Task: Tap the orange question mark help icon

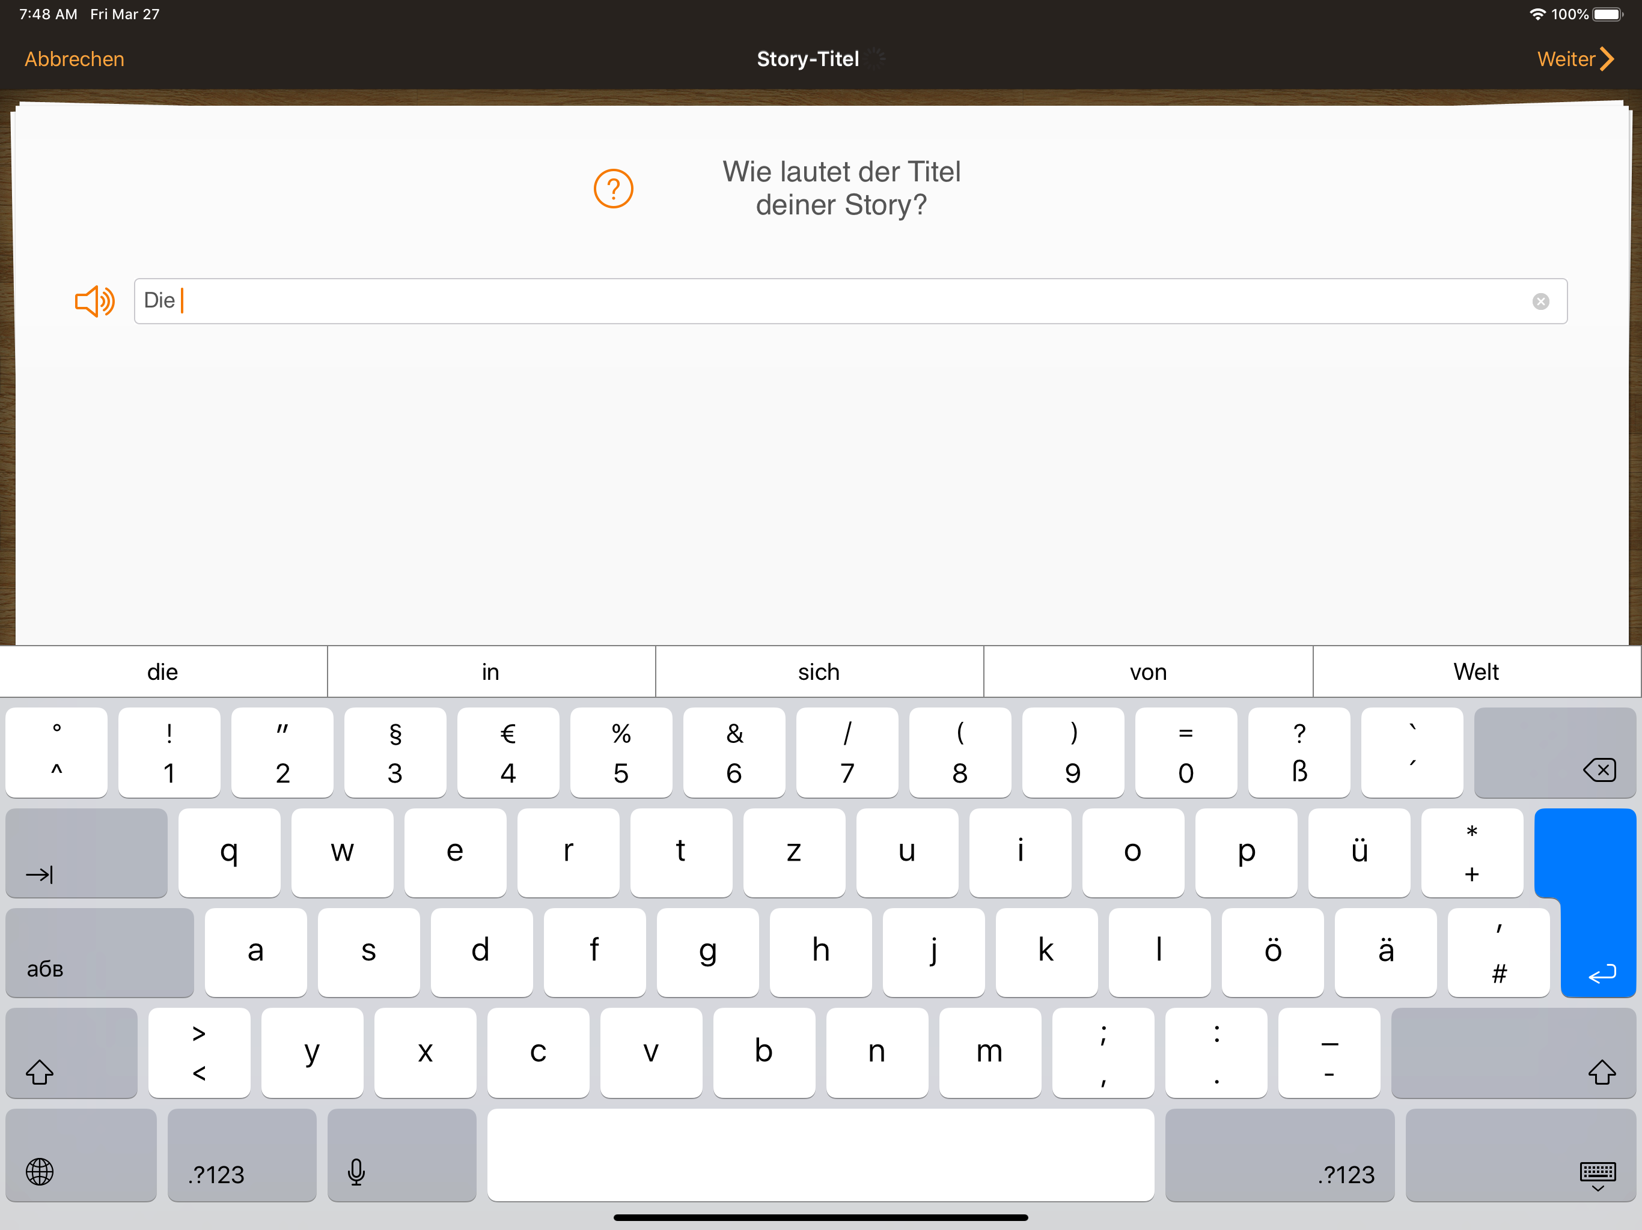Action: (613, 189)
